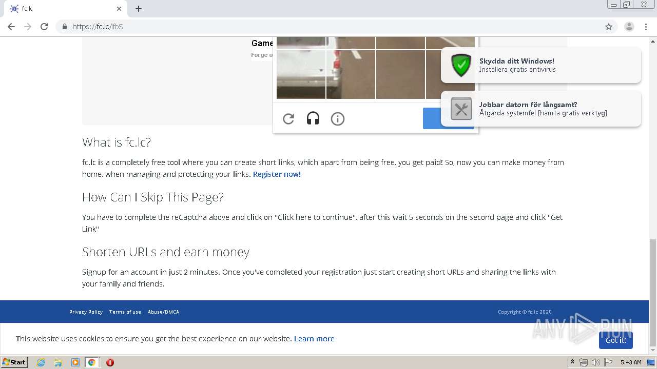Open the Abuse/DMCA link
The width and height of the screenshot is (657, 369).
(x=163, y=312)
